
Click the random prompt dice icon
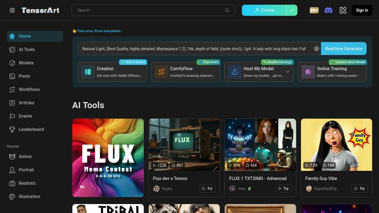(x=316, y=49)
